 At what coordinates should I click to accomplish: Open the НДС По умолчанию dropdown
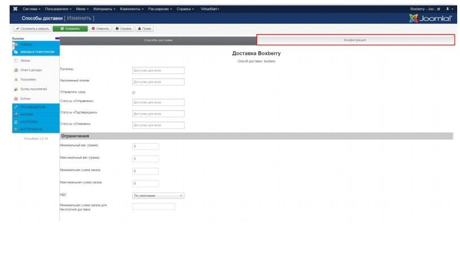tap(158, 196)
